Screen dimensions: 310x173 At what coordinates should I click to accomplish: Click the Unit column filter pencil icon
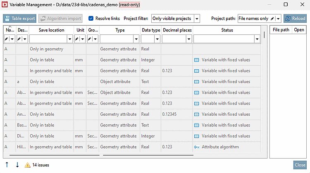click(77, 39)
